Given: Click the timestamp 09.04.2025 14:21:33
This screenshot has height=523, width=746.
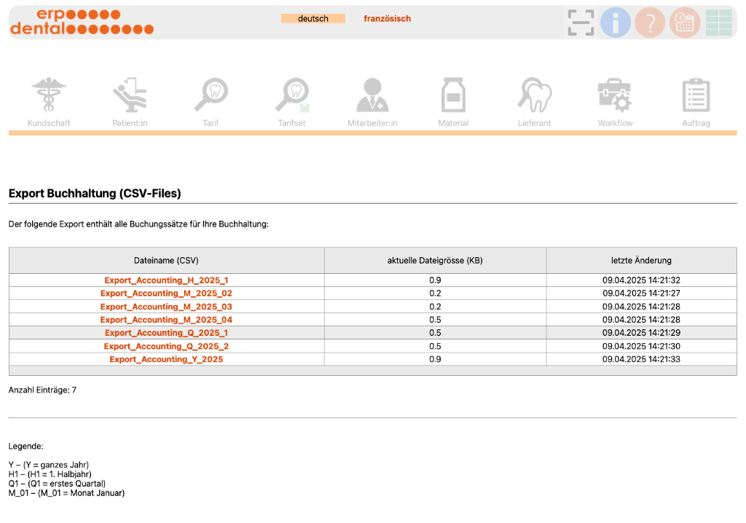Looking at the screenshot, I should (x=641, y=359).
